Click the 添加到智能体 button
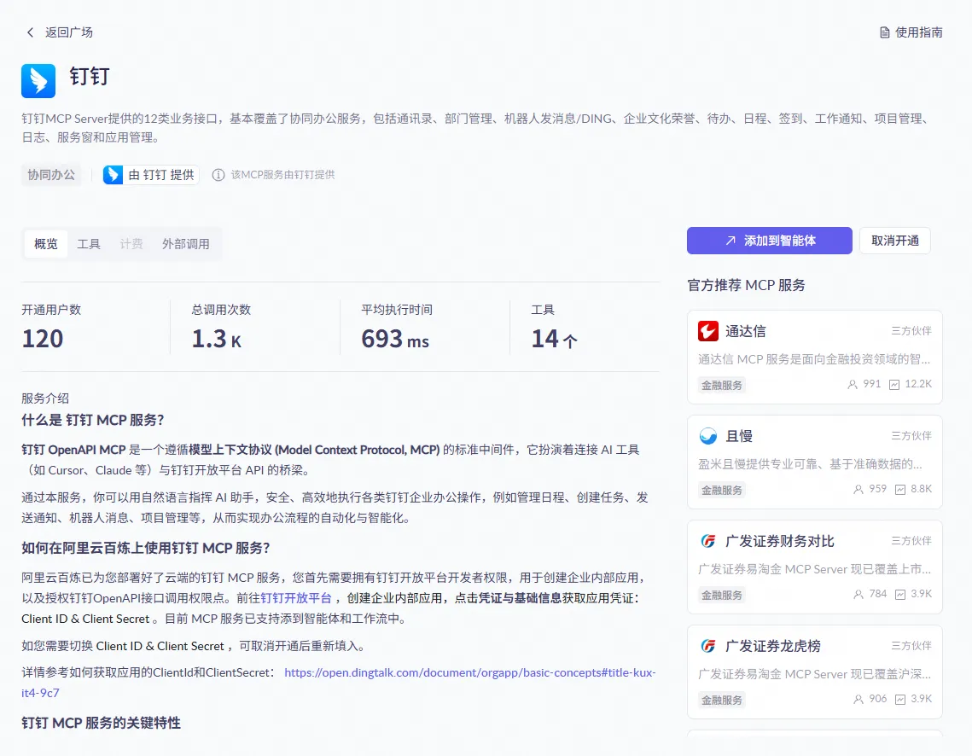The image size is (972, 756). click(x=769, y=241)
